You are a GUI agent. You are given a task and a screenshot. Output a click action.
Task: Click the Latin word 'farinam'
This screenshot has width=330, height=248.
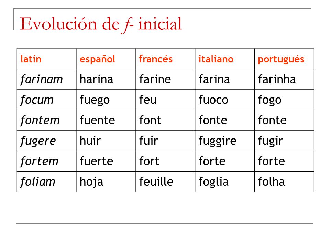pyautogui.click(x=42, y=80)
